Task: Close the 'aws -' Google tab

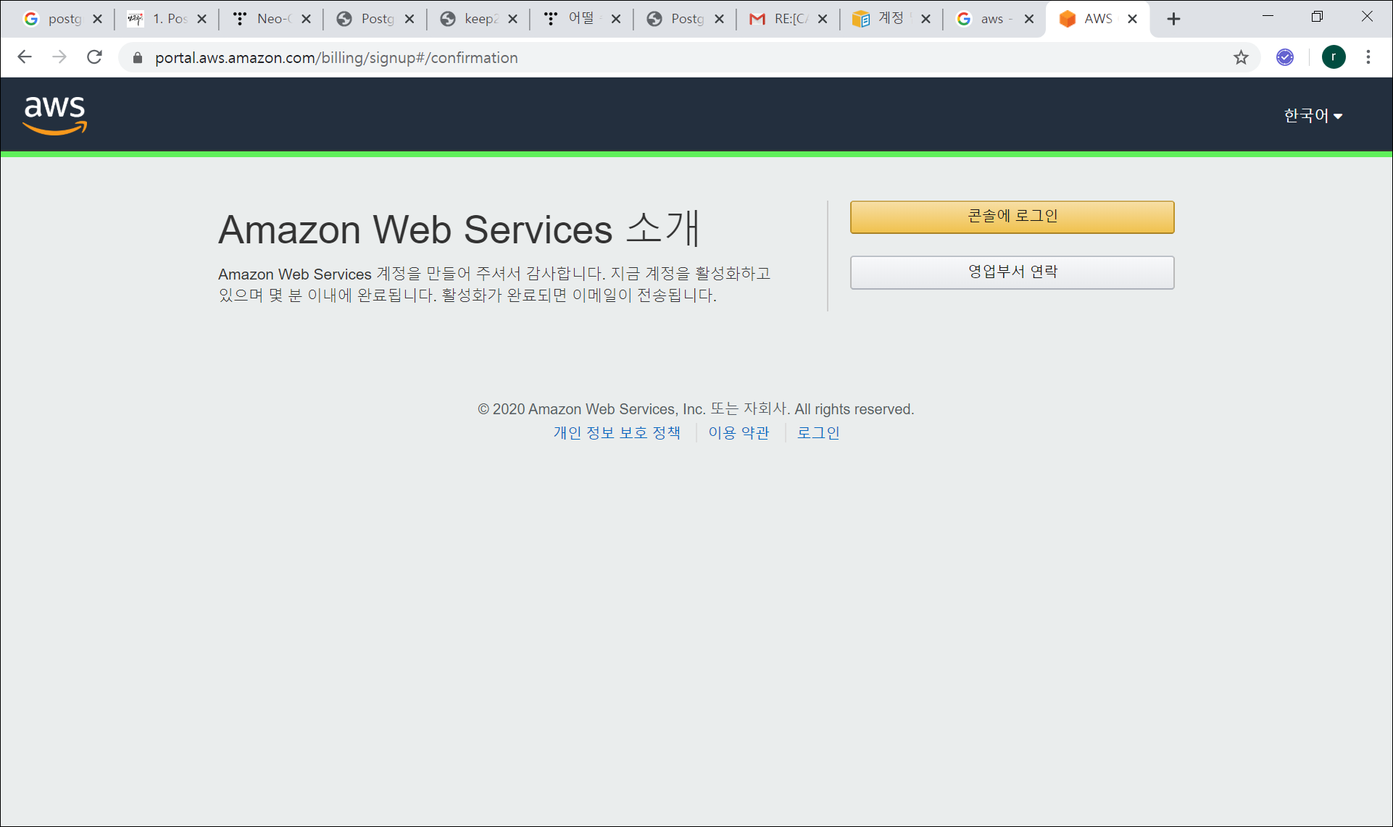Action: (1029, 20)
